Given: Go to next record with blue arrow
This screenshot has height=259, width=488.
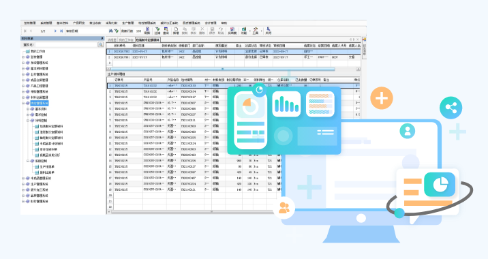Looking at the screenshot, I should (x=55, y=31).
